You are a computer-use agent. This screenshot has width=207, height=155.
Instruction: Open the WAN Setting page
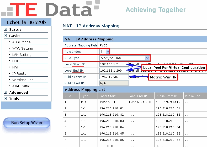(23, 48)
